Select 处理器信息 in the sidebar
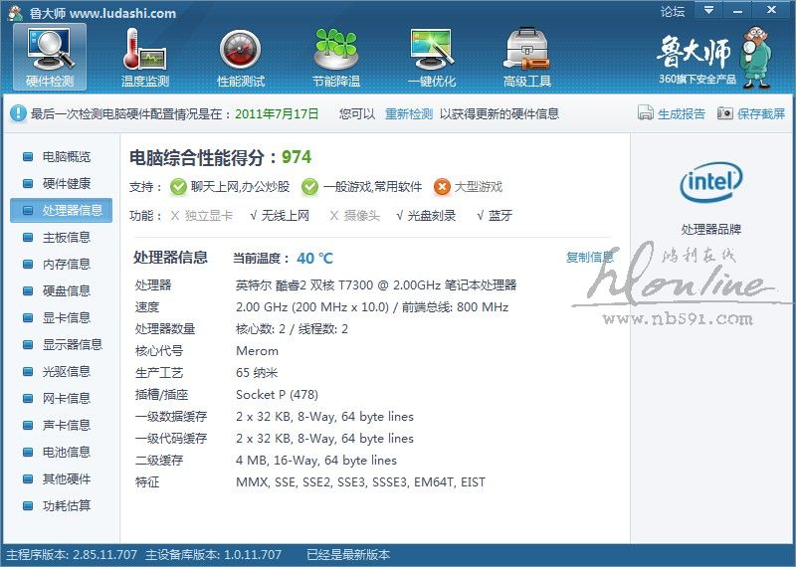The height and width of the screenshot is (567, 796). [61, 210]
